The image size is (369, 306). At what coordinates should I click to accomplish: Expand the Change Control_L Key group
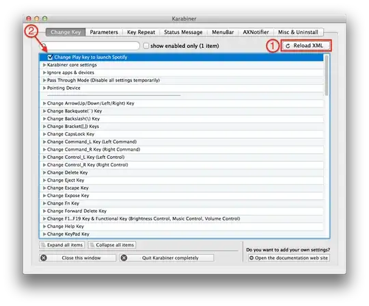coord(44,157)
